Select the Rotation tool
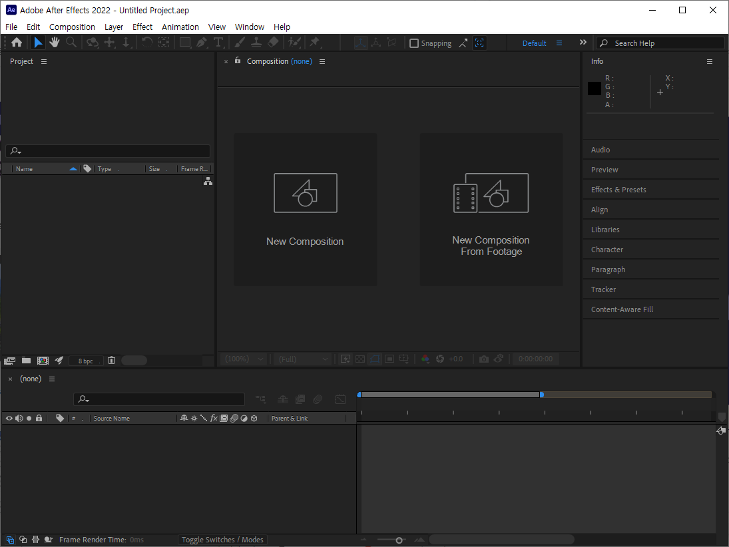Image resolution: width=729 pixels, height=547 pixels. click(147, 43)
